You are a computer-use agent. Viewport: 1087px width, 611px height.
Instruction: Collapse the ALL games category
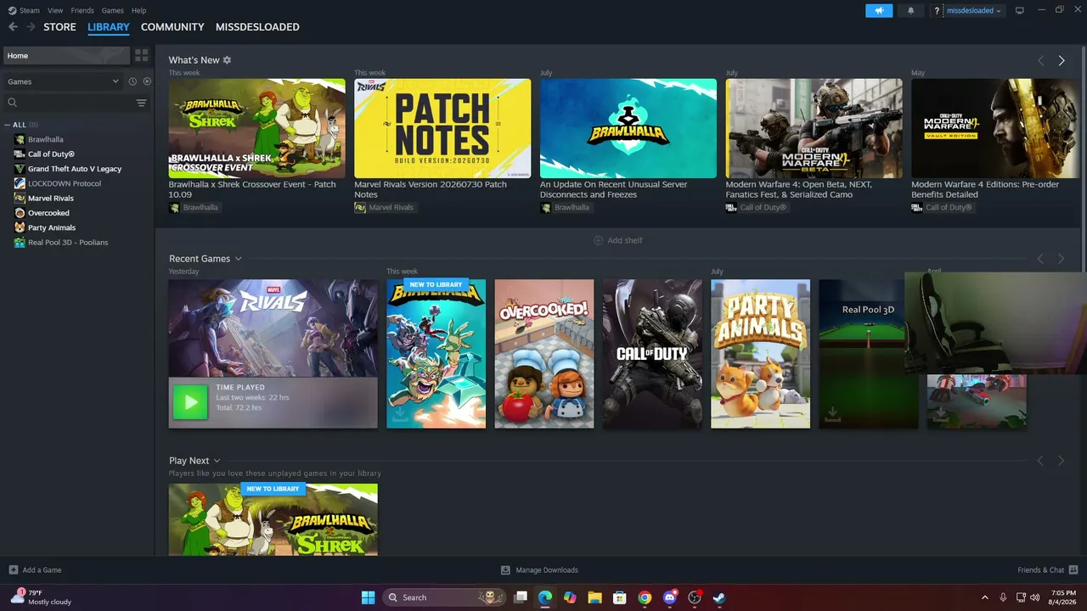[8, 125]
